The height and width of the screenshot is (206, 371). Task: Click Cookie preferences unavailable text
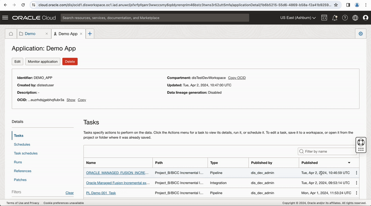coord(64,203)
